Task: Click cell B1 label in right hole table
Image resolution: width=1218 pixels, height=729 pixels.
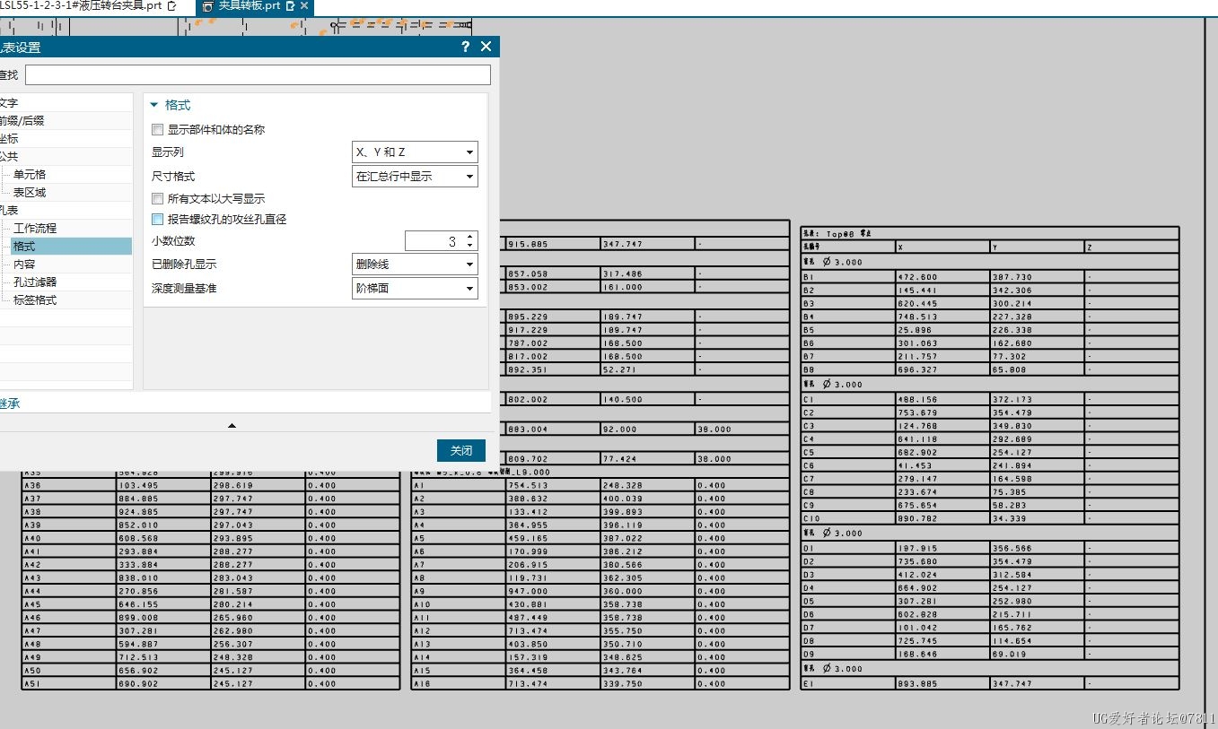Action: pyautogui.click(x=807, y=278)
